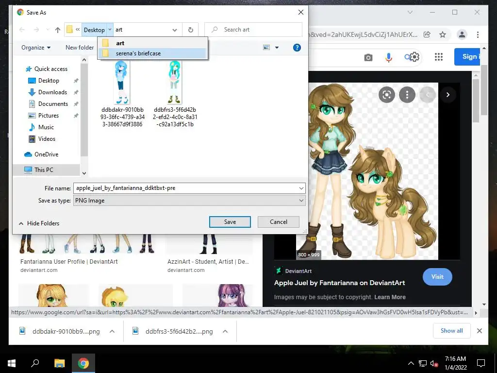497x373 pixels.
Task: Expand the File name history dropdown
Action: [x=301, y=188]
